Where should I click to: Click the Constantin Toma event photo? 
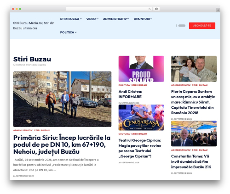(194, 133)
